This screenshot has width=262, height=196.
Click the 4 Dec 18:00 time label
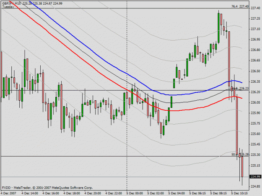tap(72, 193)
